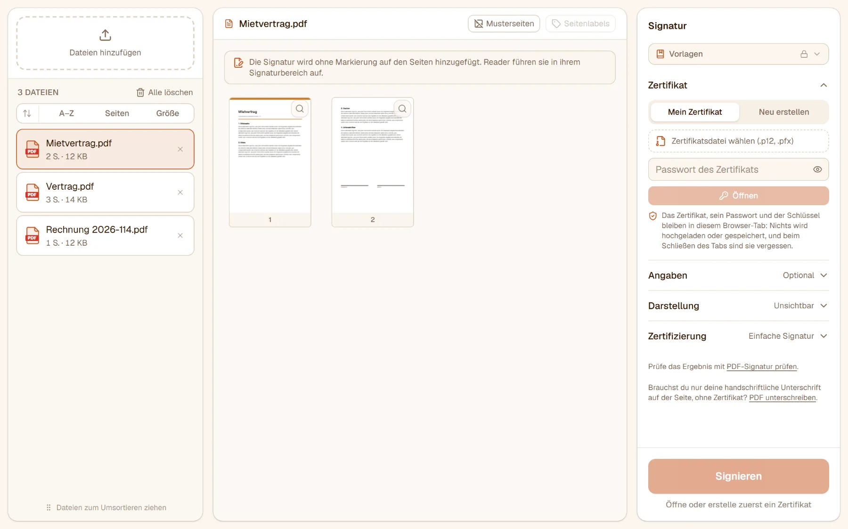Image resolution: width=848 pixels, height=529 pixels.
Task: Sort files by Größe
Action: tap(167, 113)
